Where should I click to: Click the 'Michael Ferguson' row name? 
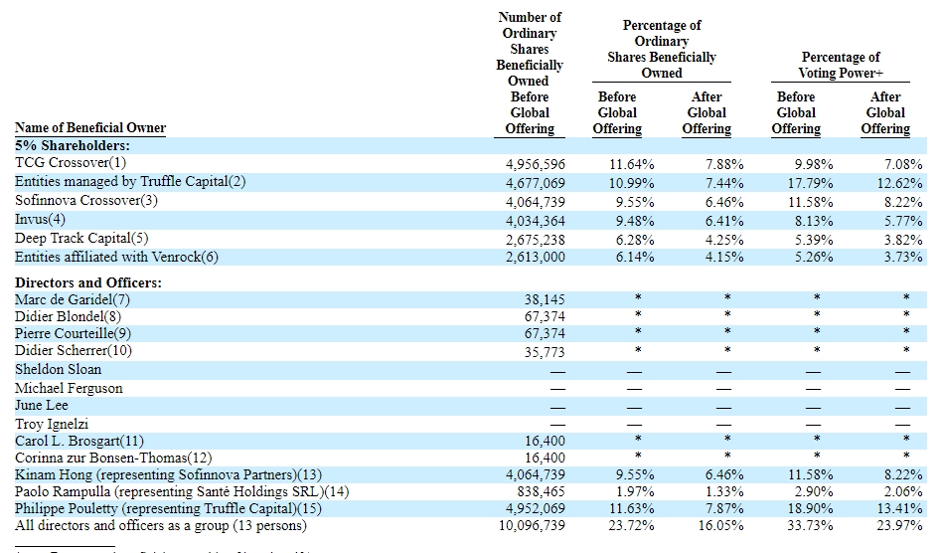coord(69,388)
